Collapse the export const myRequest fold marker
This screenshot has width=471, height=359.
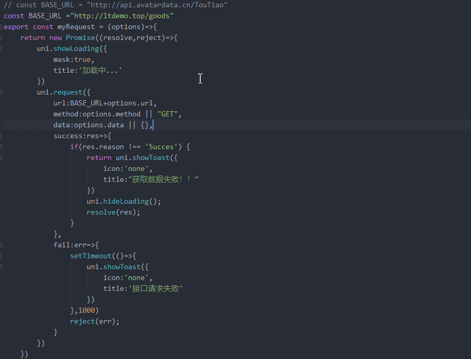[2, 26]
